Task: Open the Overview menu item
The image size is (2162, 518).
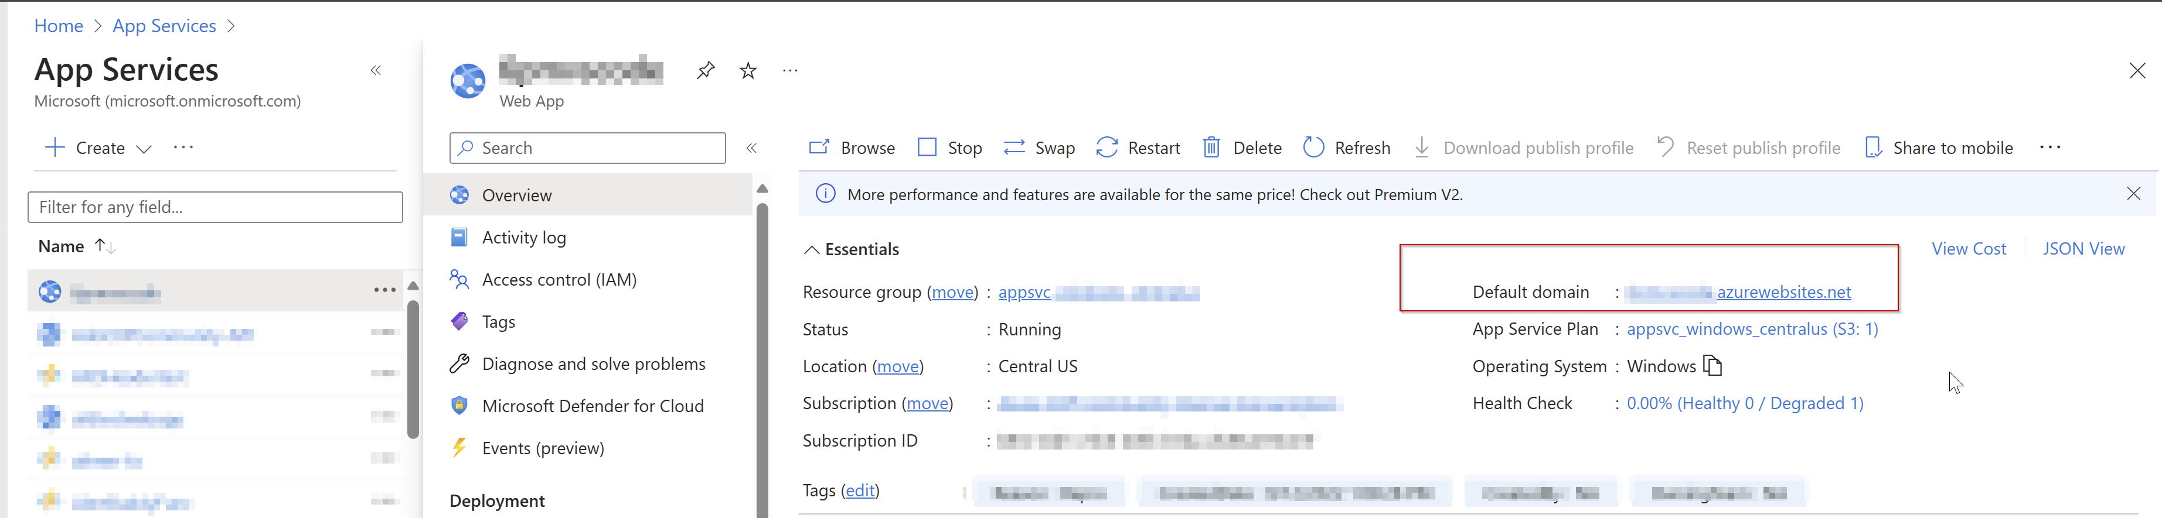Action: click(587, 194)
